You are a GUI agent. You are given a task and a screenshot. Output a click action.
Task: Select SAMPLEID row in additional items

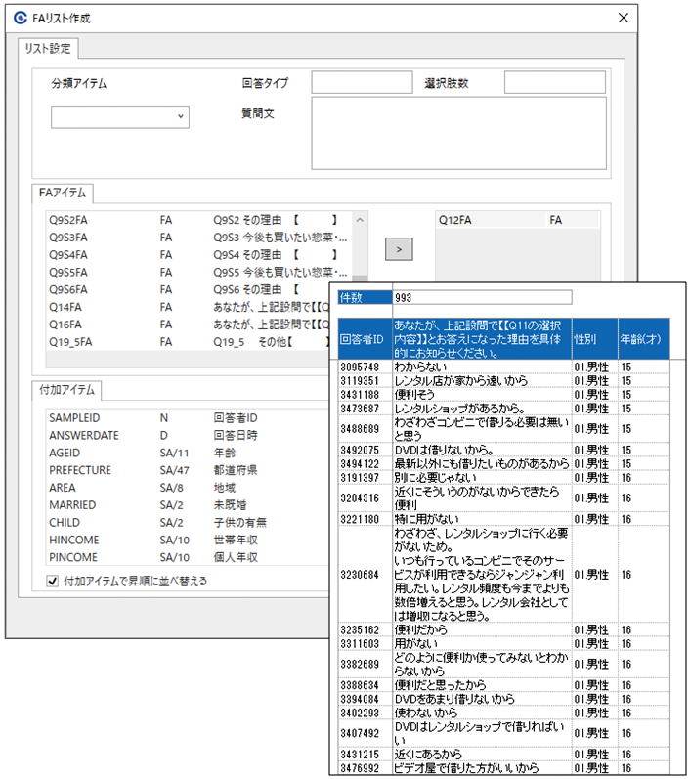188,417
